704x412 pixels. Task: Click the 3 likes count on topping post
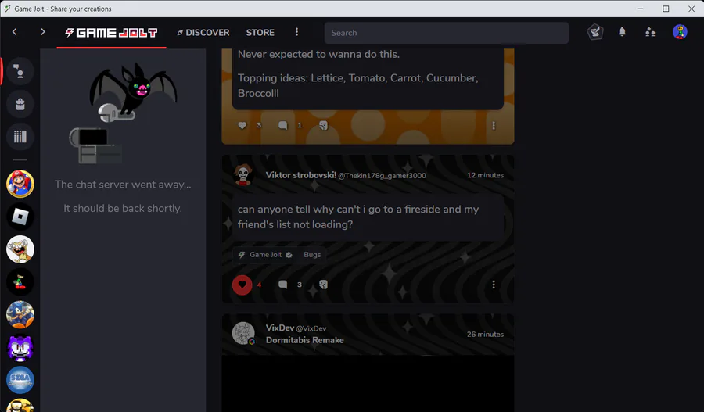pyautogui.click(x=259, y=125)
